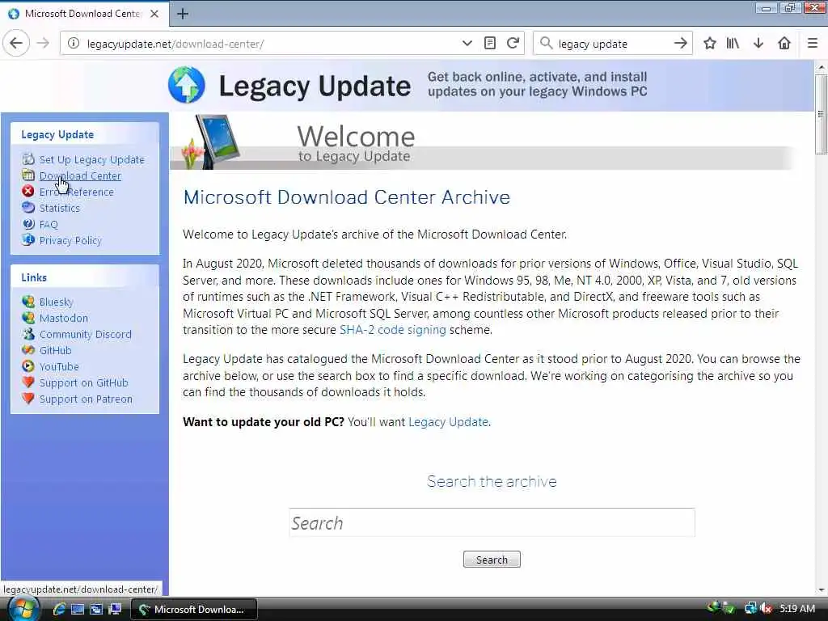The width and height of the screenshot is (828, 621).
Task: Click the Community Discord people icon
Action: click(x=28, y=334)
